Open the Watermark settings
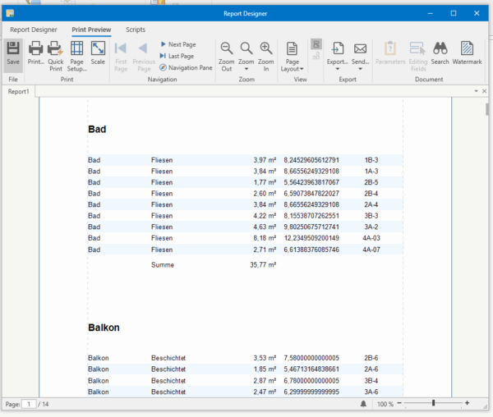 pyautogui.click(x=467, y=53)
